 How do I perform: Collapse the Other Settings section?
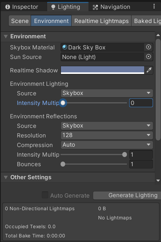tap(6, 177)
